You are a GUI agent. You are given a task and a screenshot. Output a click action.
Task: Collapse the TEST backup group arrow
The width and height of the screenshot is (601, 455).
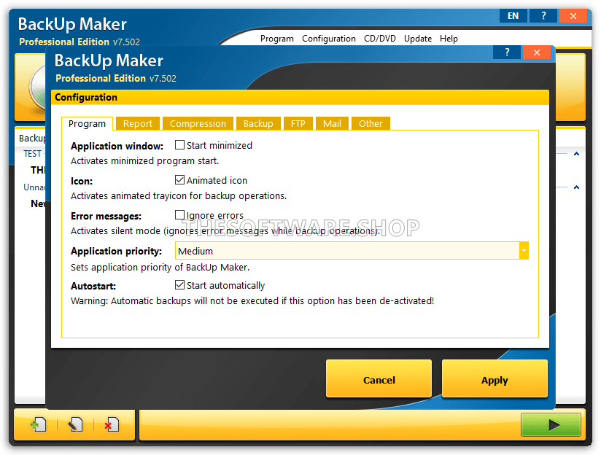click(x=576, y=154)
